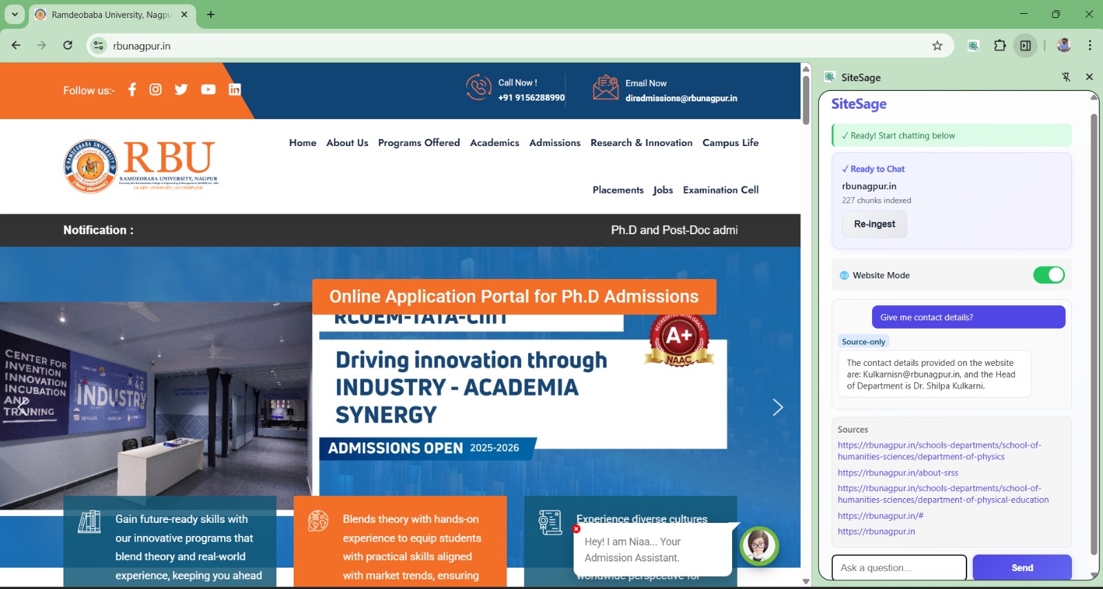Click the Online Application Portal for Ph.D Admissions banner

[514, 297]
